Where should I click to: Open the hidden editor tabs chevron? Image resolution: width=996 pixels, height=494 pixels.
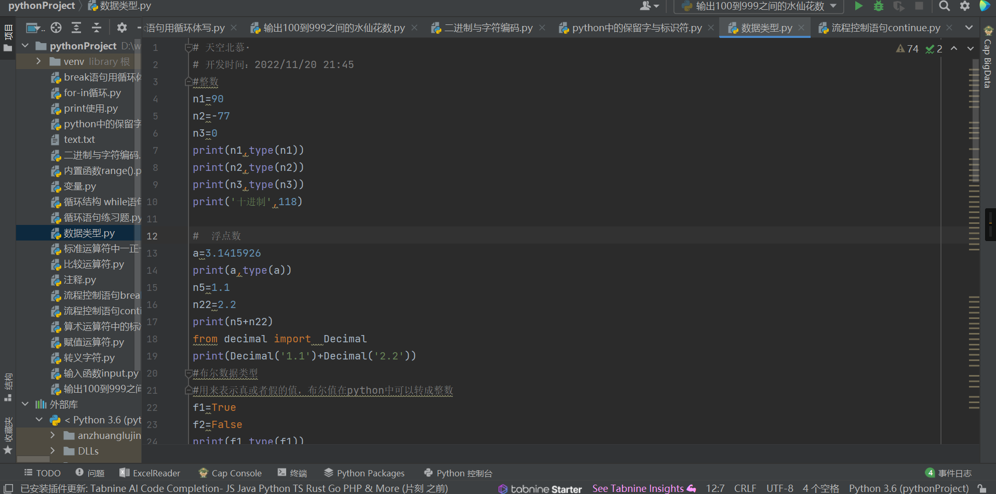(x=970, y=28)
